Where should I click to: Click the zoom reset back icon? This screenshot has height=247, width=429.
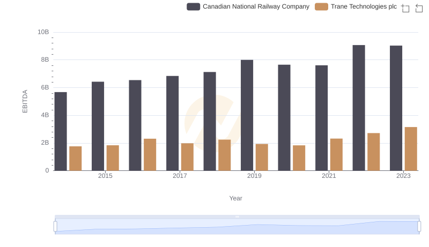point(419,8)
